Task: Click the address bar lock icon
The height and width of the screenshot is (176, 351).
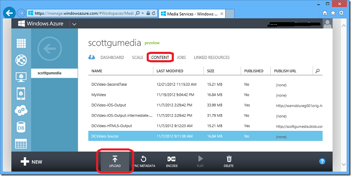Action: pyautogui.click(x=148, y=13)
